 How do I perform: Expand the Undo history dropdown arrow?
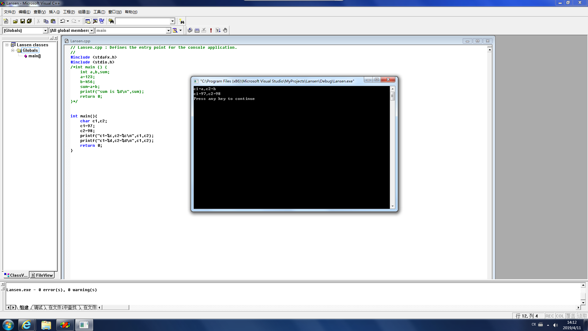[x=68, y=21]
